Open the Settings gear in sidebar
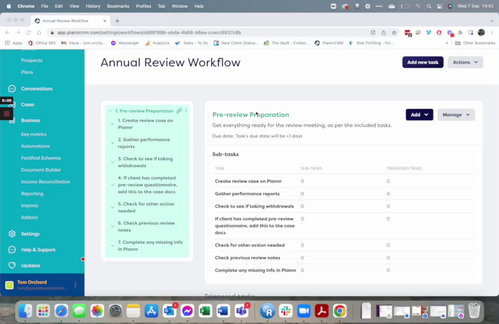The width and height of the screenshot is (499, 324). (x=12, y=234)
